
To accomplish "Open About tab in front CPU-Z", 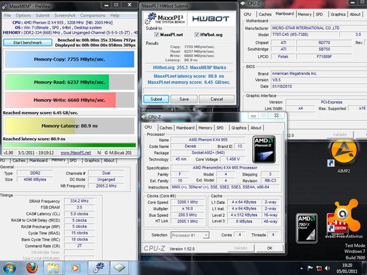I will coord(256,128).
